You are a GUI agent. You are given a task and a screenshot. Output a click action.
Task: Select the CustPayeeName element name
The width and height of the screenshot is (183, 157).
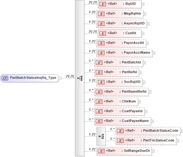135,121
